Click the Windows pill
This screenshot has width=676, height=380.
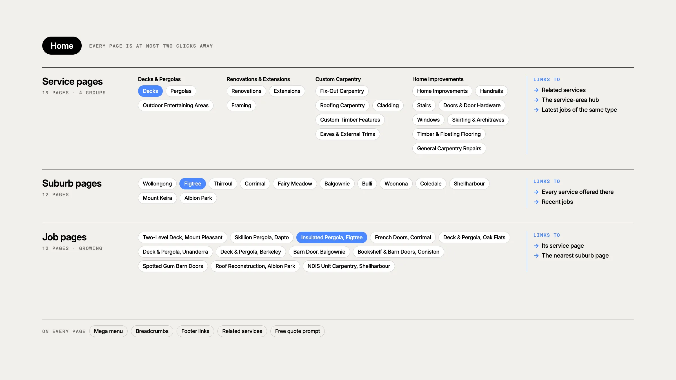coord(428,120)
